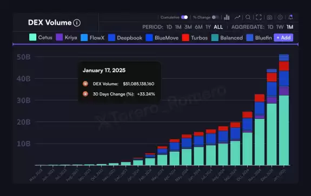Click the tallest Jan 2025 bar
This screenshot has height=196, width=311.
[x=284, y=110]
